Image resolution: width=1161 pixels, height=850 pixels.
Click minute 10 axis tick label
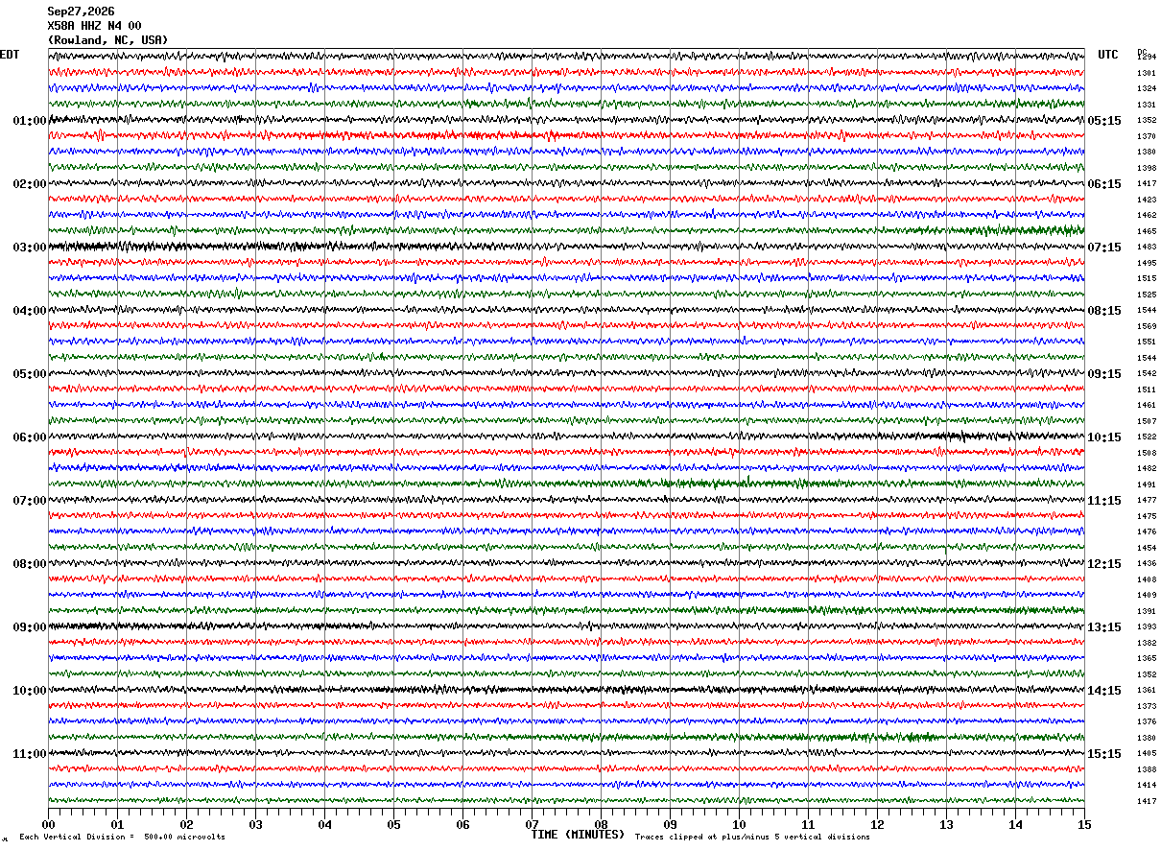(x=739, y=824)
